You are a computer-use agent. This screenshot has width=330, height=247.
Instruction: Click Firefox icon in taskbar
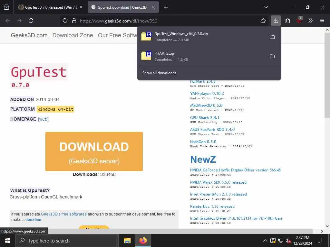tap(143, 241)
